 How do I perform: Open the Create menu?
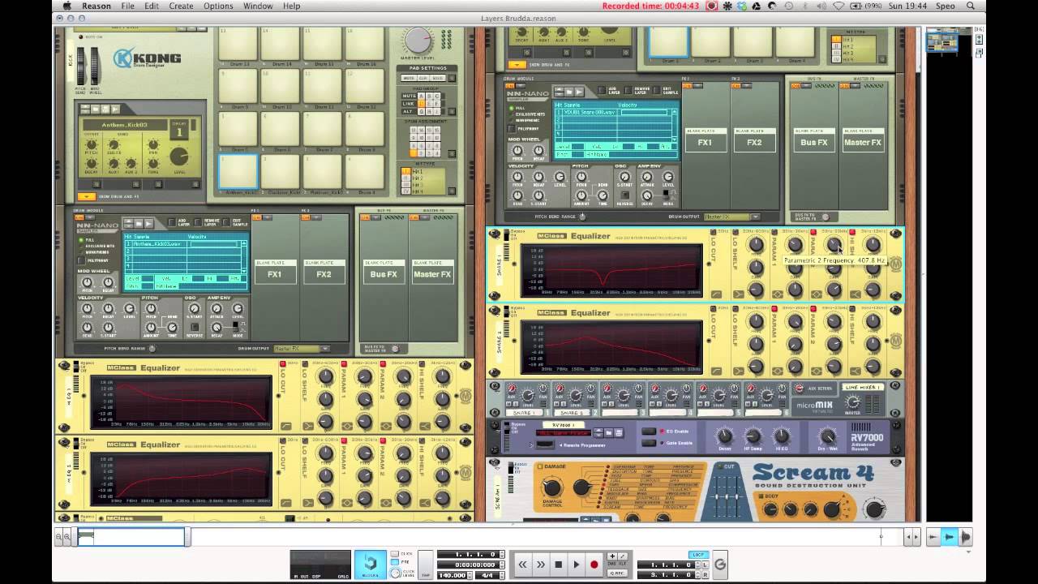tap(181, 6)
